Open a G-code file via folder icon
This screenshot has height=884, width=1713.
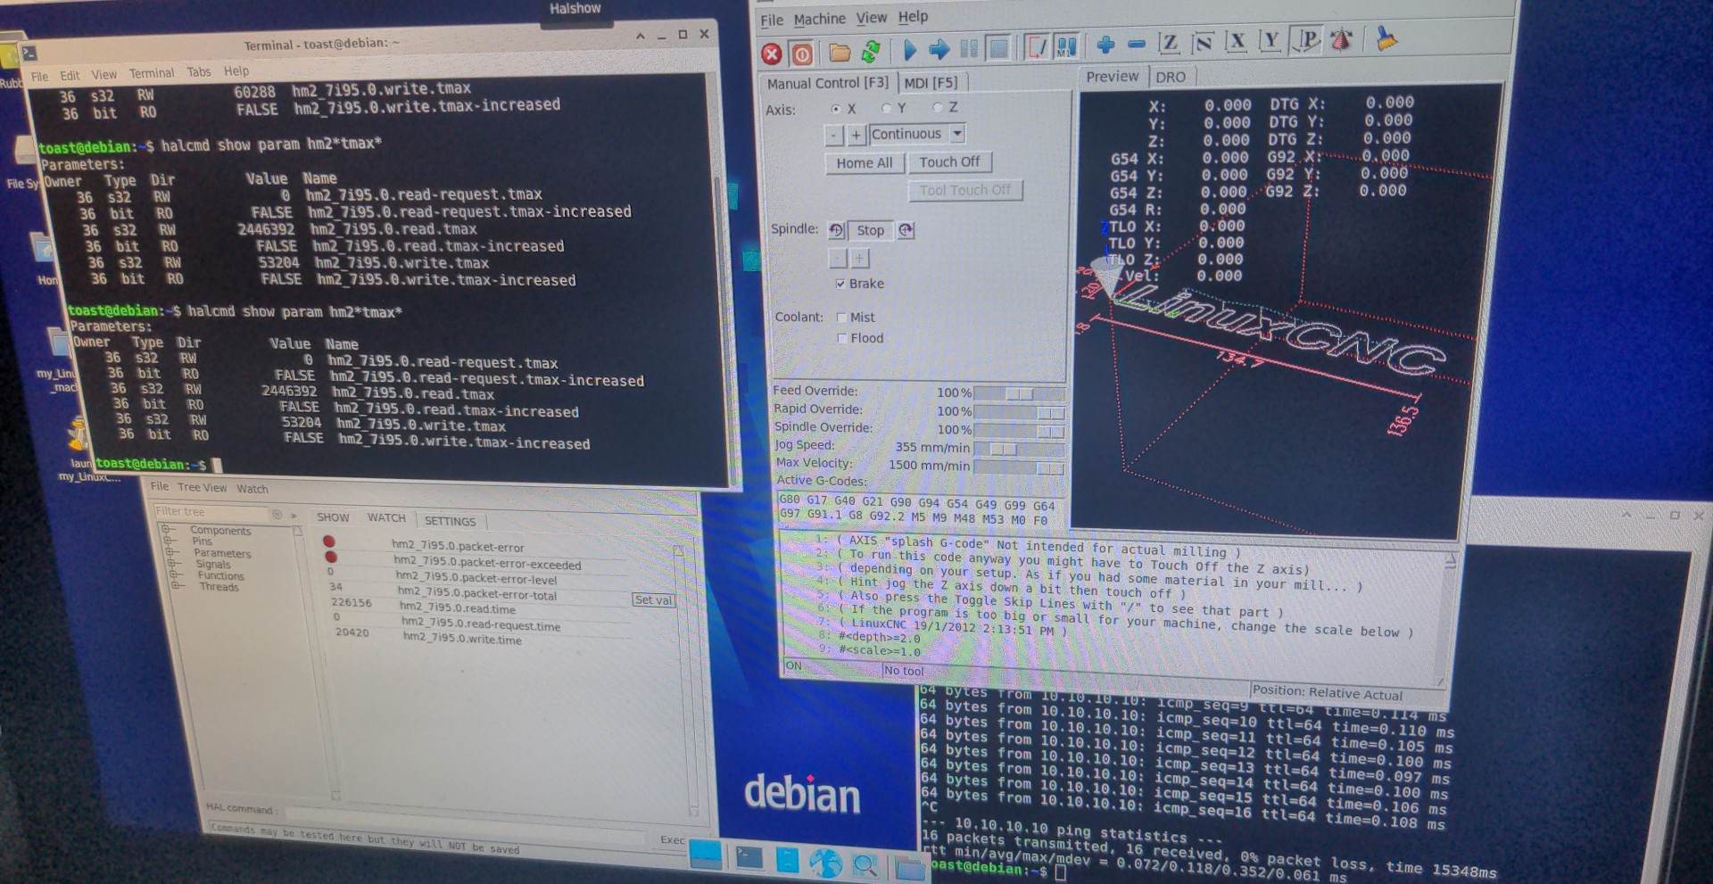coord(839,53)
